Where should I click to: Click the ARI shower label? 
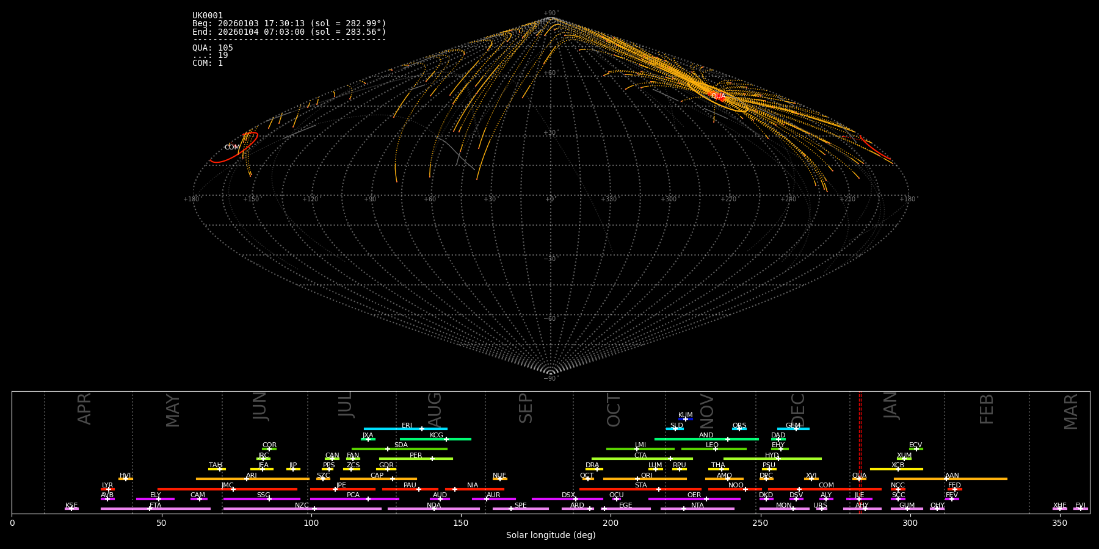point(251,475)
